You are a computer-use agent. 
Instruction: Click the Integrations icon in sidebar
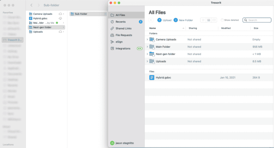click(x=112, y=49)
